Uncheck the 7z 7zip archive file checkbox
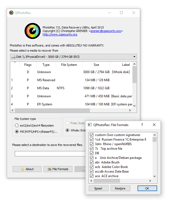Screen dimensions: 169x204 [91, 149]
